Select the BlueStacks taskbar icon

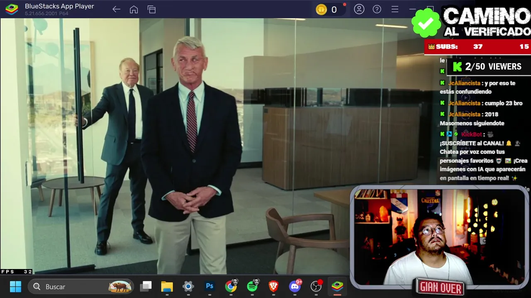pos(337,286)
